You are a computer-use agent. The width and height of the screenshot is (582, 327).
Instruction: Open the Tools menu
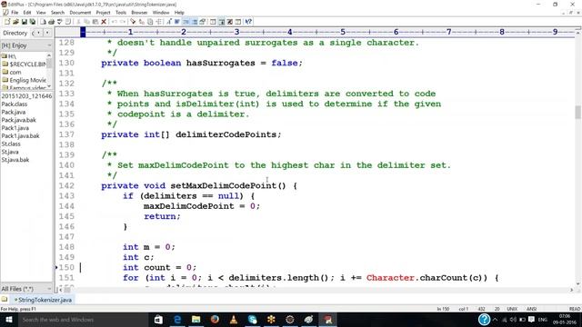point(121,13)
